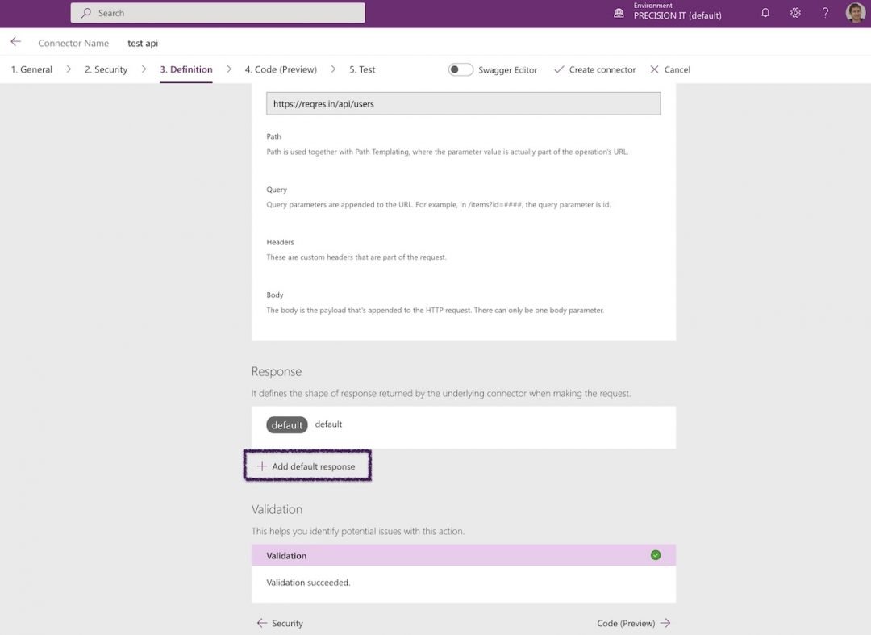Click the Environment icon in the header

coord(618,12)
